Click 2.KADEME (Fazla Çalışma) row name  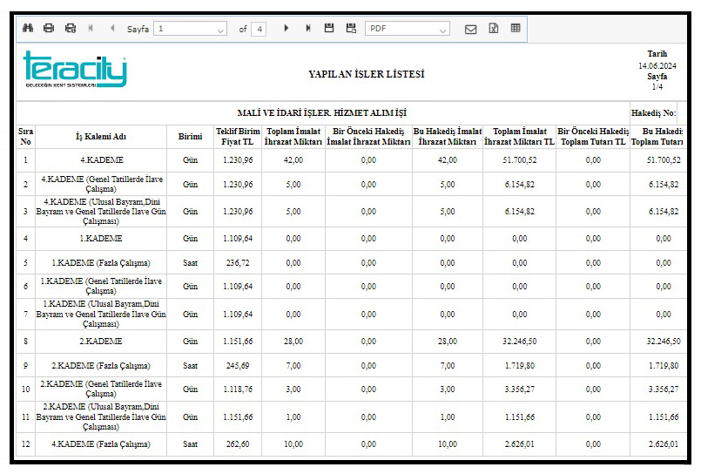pos(101,366)
